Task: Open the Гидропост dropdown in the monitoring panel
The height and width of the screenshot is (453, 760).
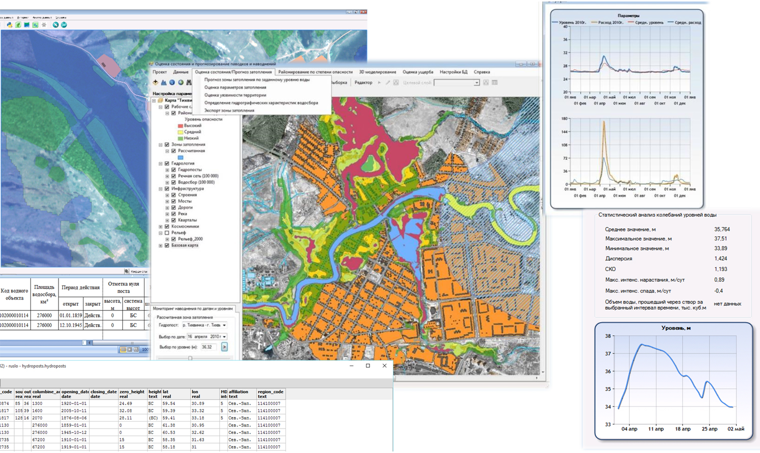Action: [x=224, y=325]
